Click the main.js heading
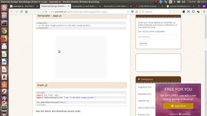 pyautogui.click(x=42, y=85)
